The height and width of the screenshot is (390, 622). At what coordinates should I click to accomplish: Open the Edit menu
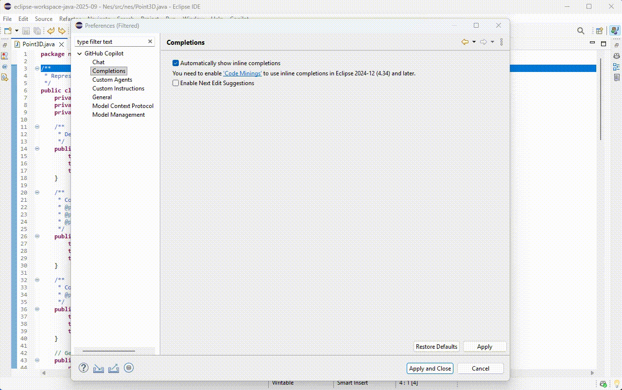click(x=23, y=18)
